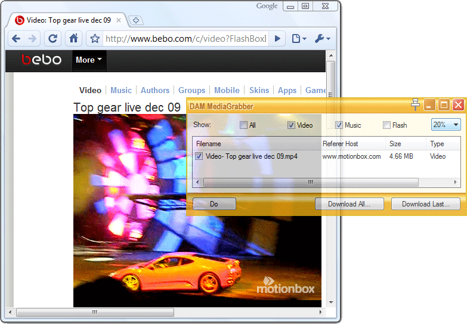Select the 4.66 MB size cell
Image resolution: width=467 pixels, height=324 pixels.
click(x=401, y=156)
